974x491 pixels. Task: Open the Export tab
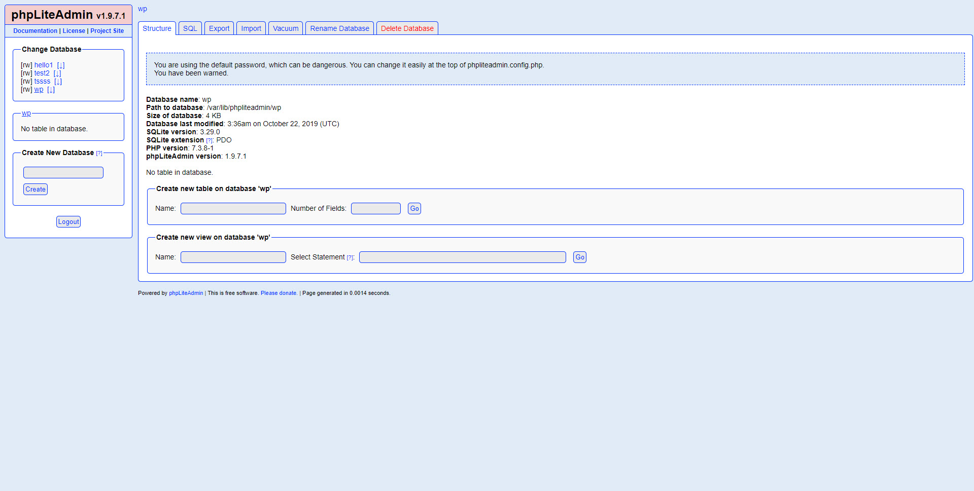pos(219,28)
